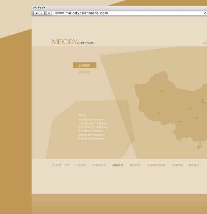Click the 邢台市 store entry in the list
Screen dimensions: 207x214
[x=92, y=139]
